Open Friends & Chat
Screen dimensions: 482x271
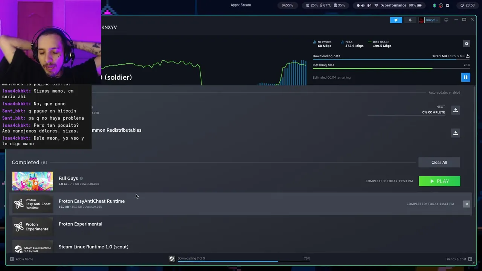pyautogui.click(x=459, y=259)
